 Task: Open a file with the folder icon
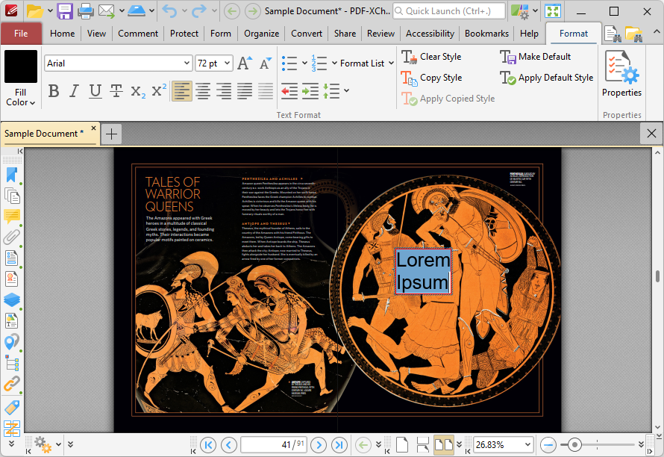click(x=35, y=11)
